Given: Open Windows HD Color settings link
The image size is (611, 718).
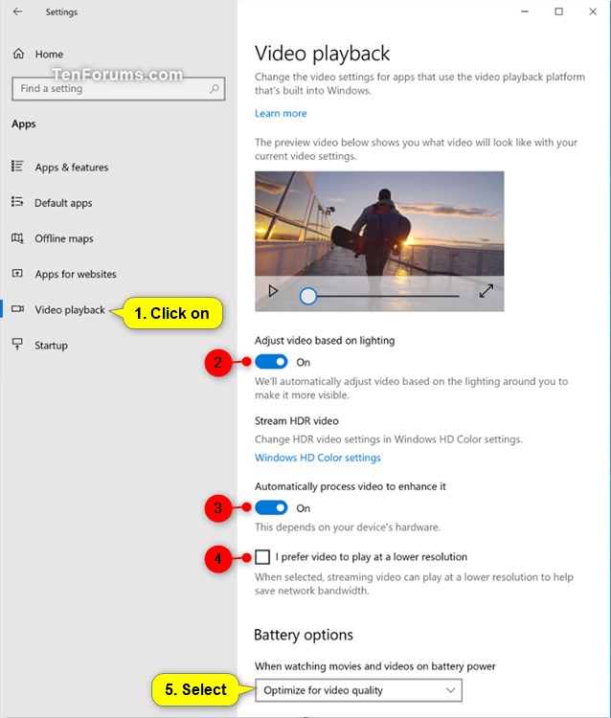Looking at the screenshot, I should 318,458.
